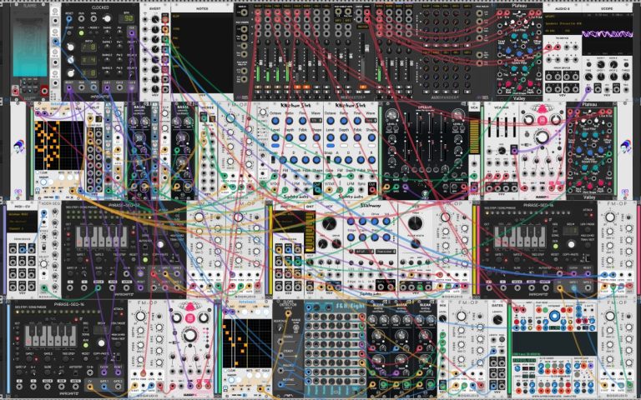This screenshot has width=641, height=400.
Task: Click the step grid on the lower NoteSeq
Action: click(247, 343)
